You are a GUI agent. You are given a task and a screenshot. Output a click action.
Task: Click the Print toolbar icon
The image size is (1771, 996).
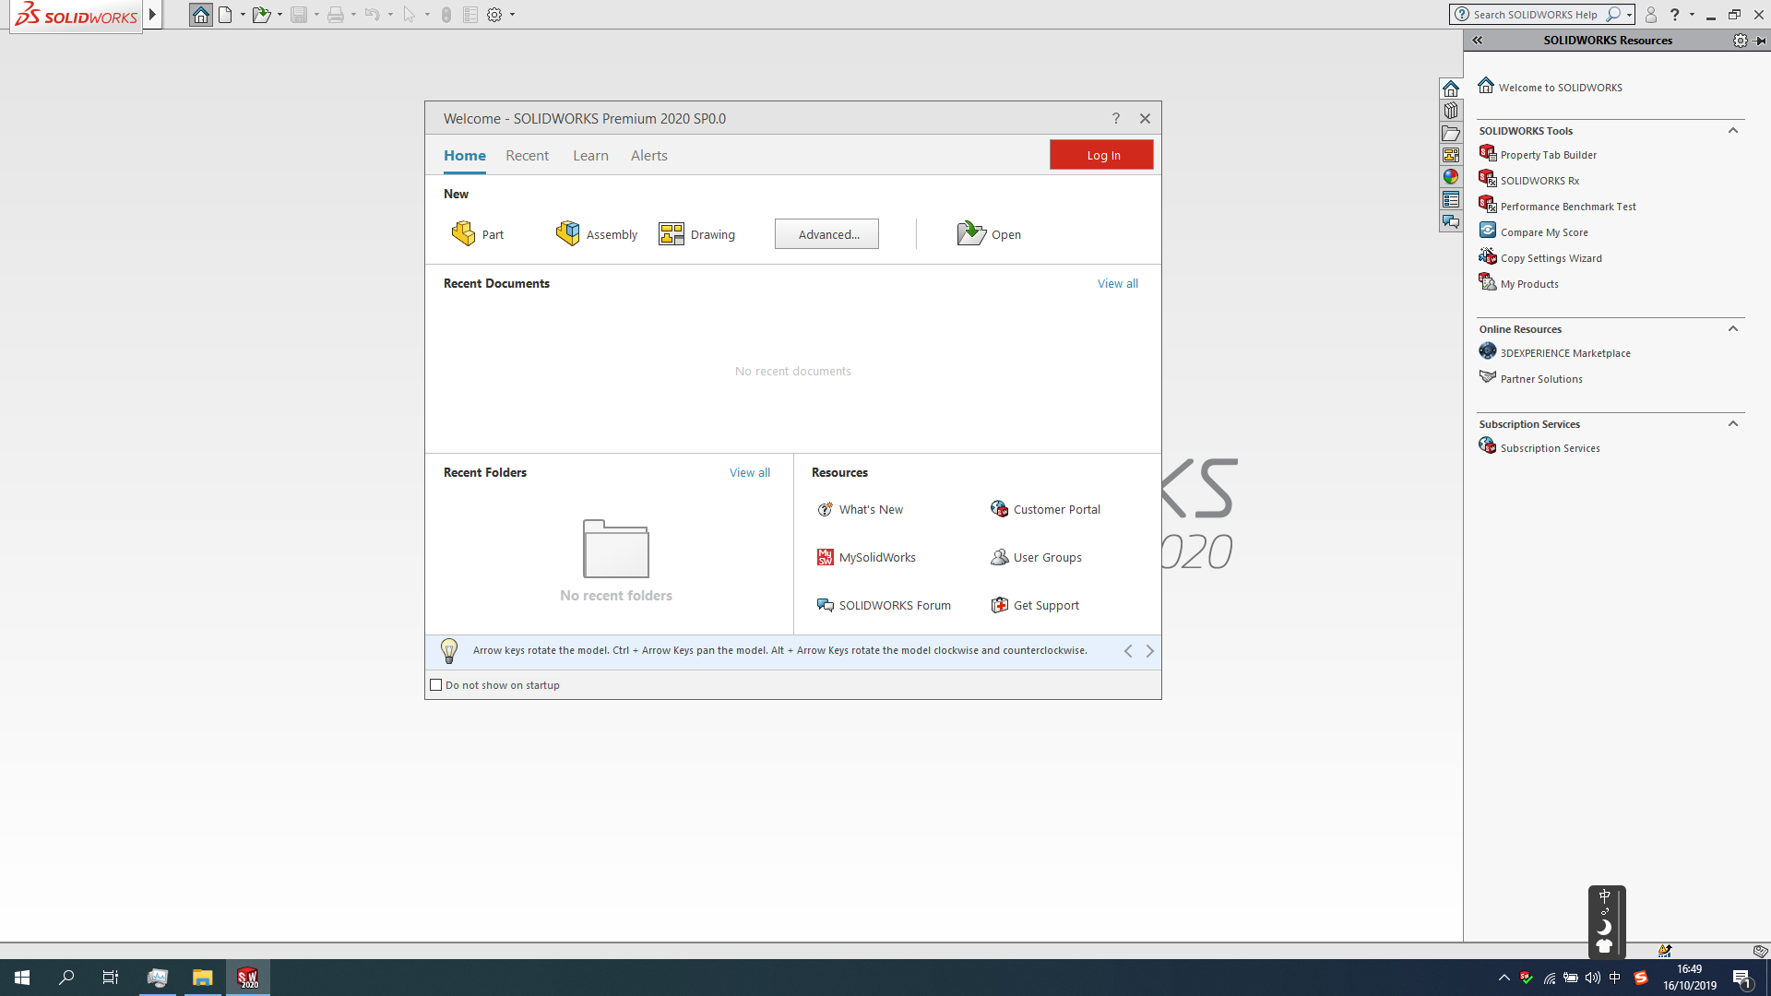336,15
